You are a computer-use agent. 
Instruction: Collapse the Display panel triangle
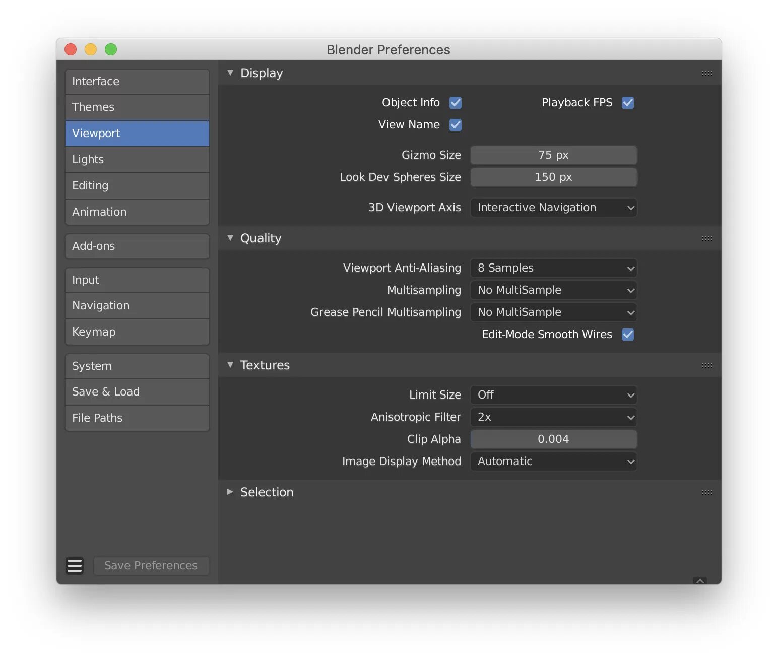(230, 73)
